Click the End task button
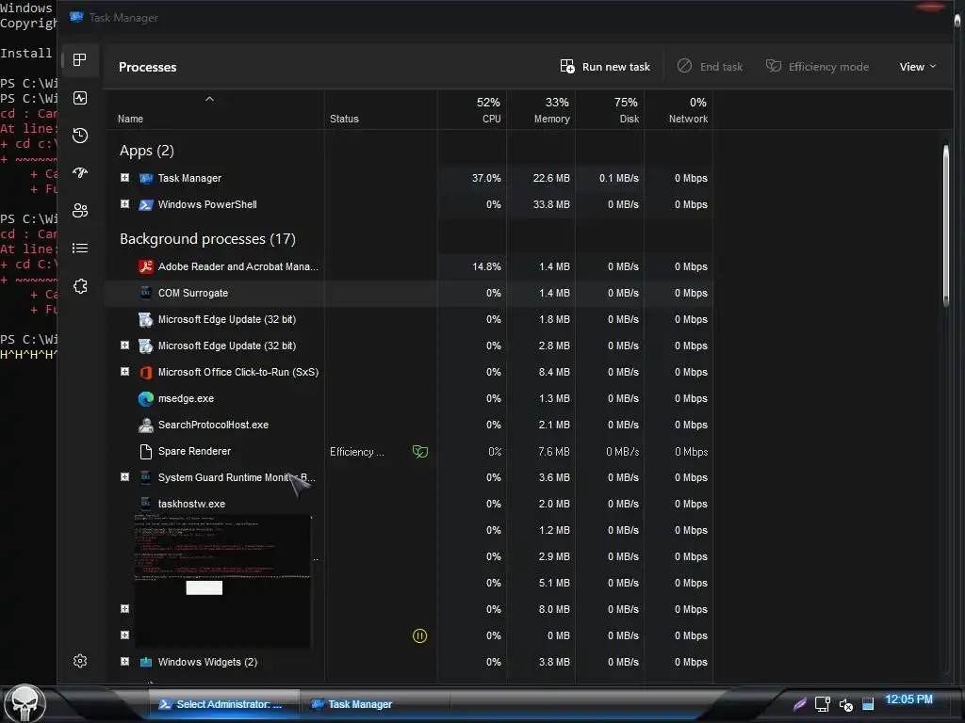Screen dimensions: 965x723 point(711,67)
